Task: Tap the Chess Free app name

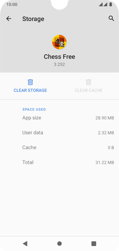Action: click(59, 57)
